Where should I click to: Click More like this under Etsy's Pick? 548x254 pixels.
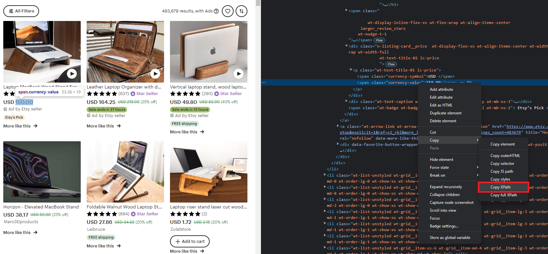coord(20,126)
